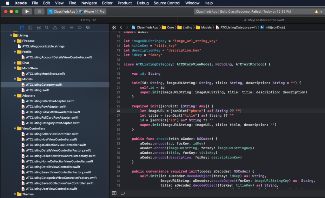Image resolution: width=325 pixels, height=198 pixels.
Task: Toggle breakpoints in the debug bar
Action: [123, 193]
